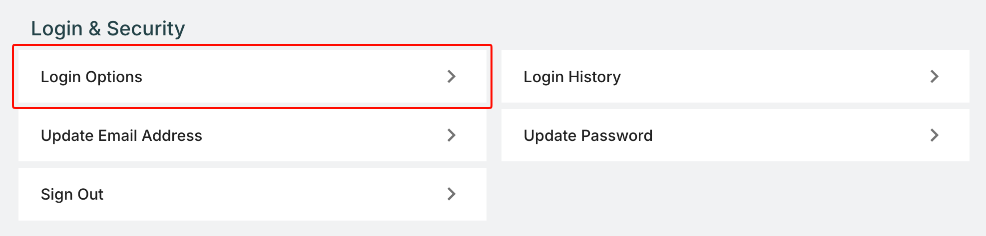Click the Update Password label

click(x=588, y=135)
